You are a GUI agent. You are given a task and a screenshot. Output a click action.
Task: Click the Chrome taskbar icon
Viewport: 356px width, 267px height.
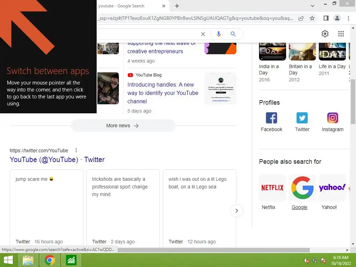[x=50, y=260]
